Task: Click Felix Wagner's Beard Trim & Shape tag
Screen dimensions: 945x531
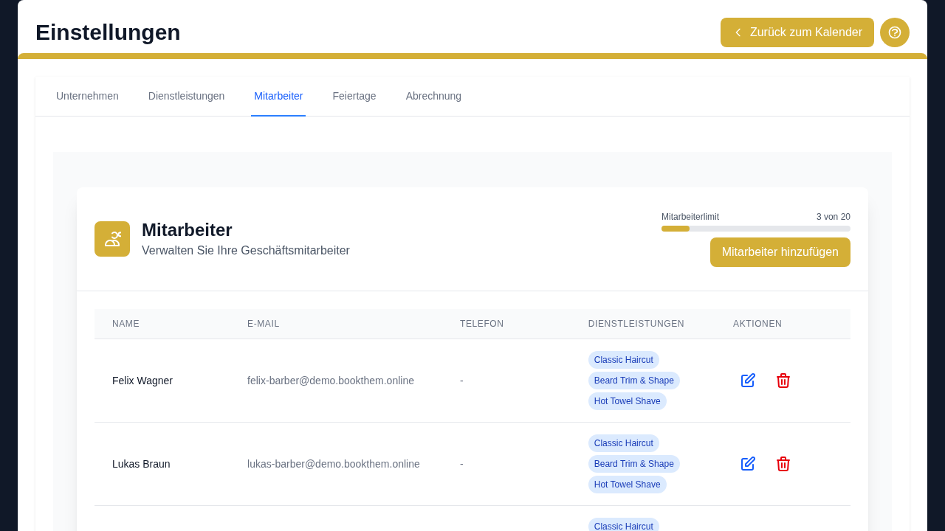Action: 634,381
